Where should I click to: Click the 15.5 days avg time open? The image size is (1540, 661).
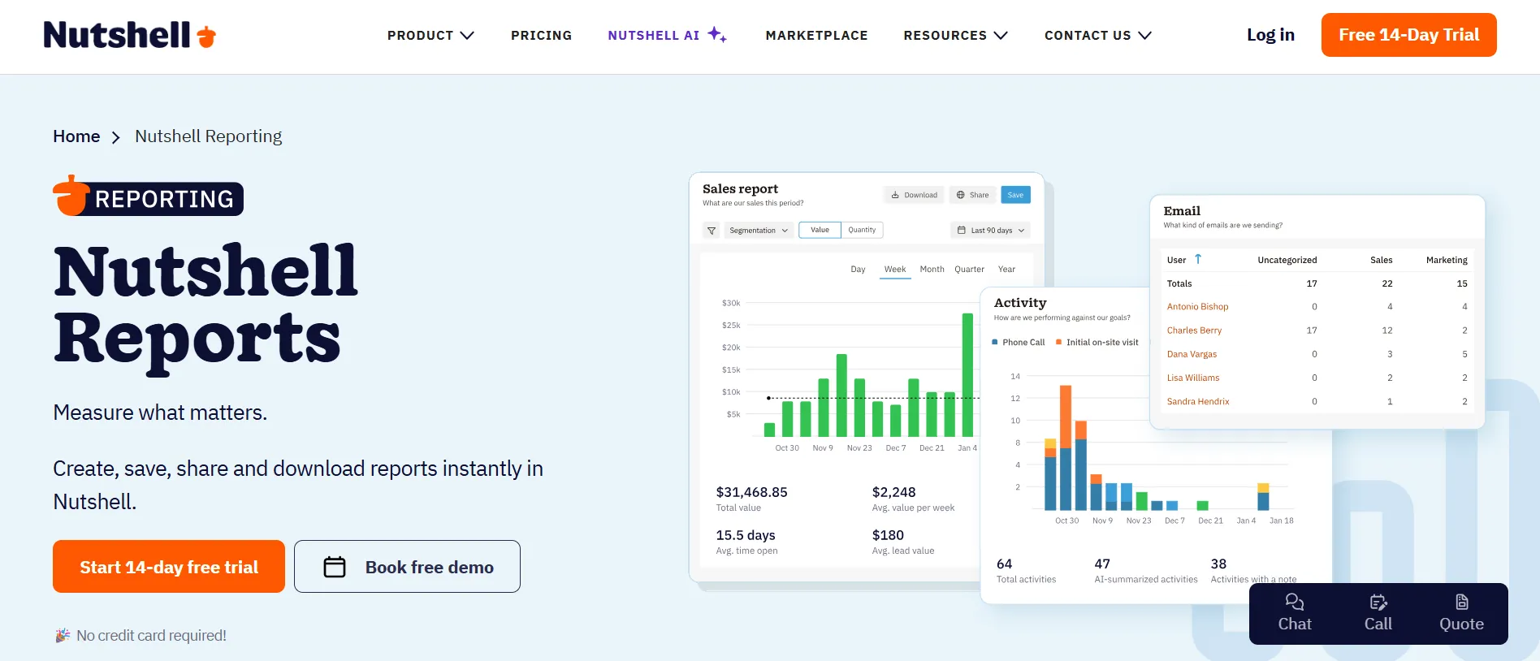[x=746, y=535]
